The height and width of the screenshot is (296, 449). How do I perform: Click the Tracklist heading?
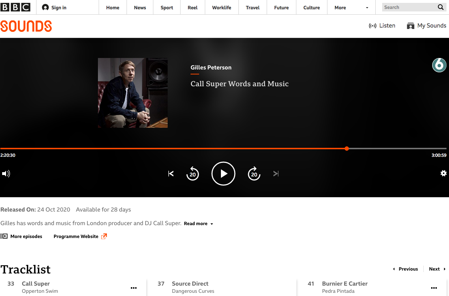point(26,269)
